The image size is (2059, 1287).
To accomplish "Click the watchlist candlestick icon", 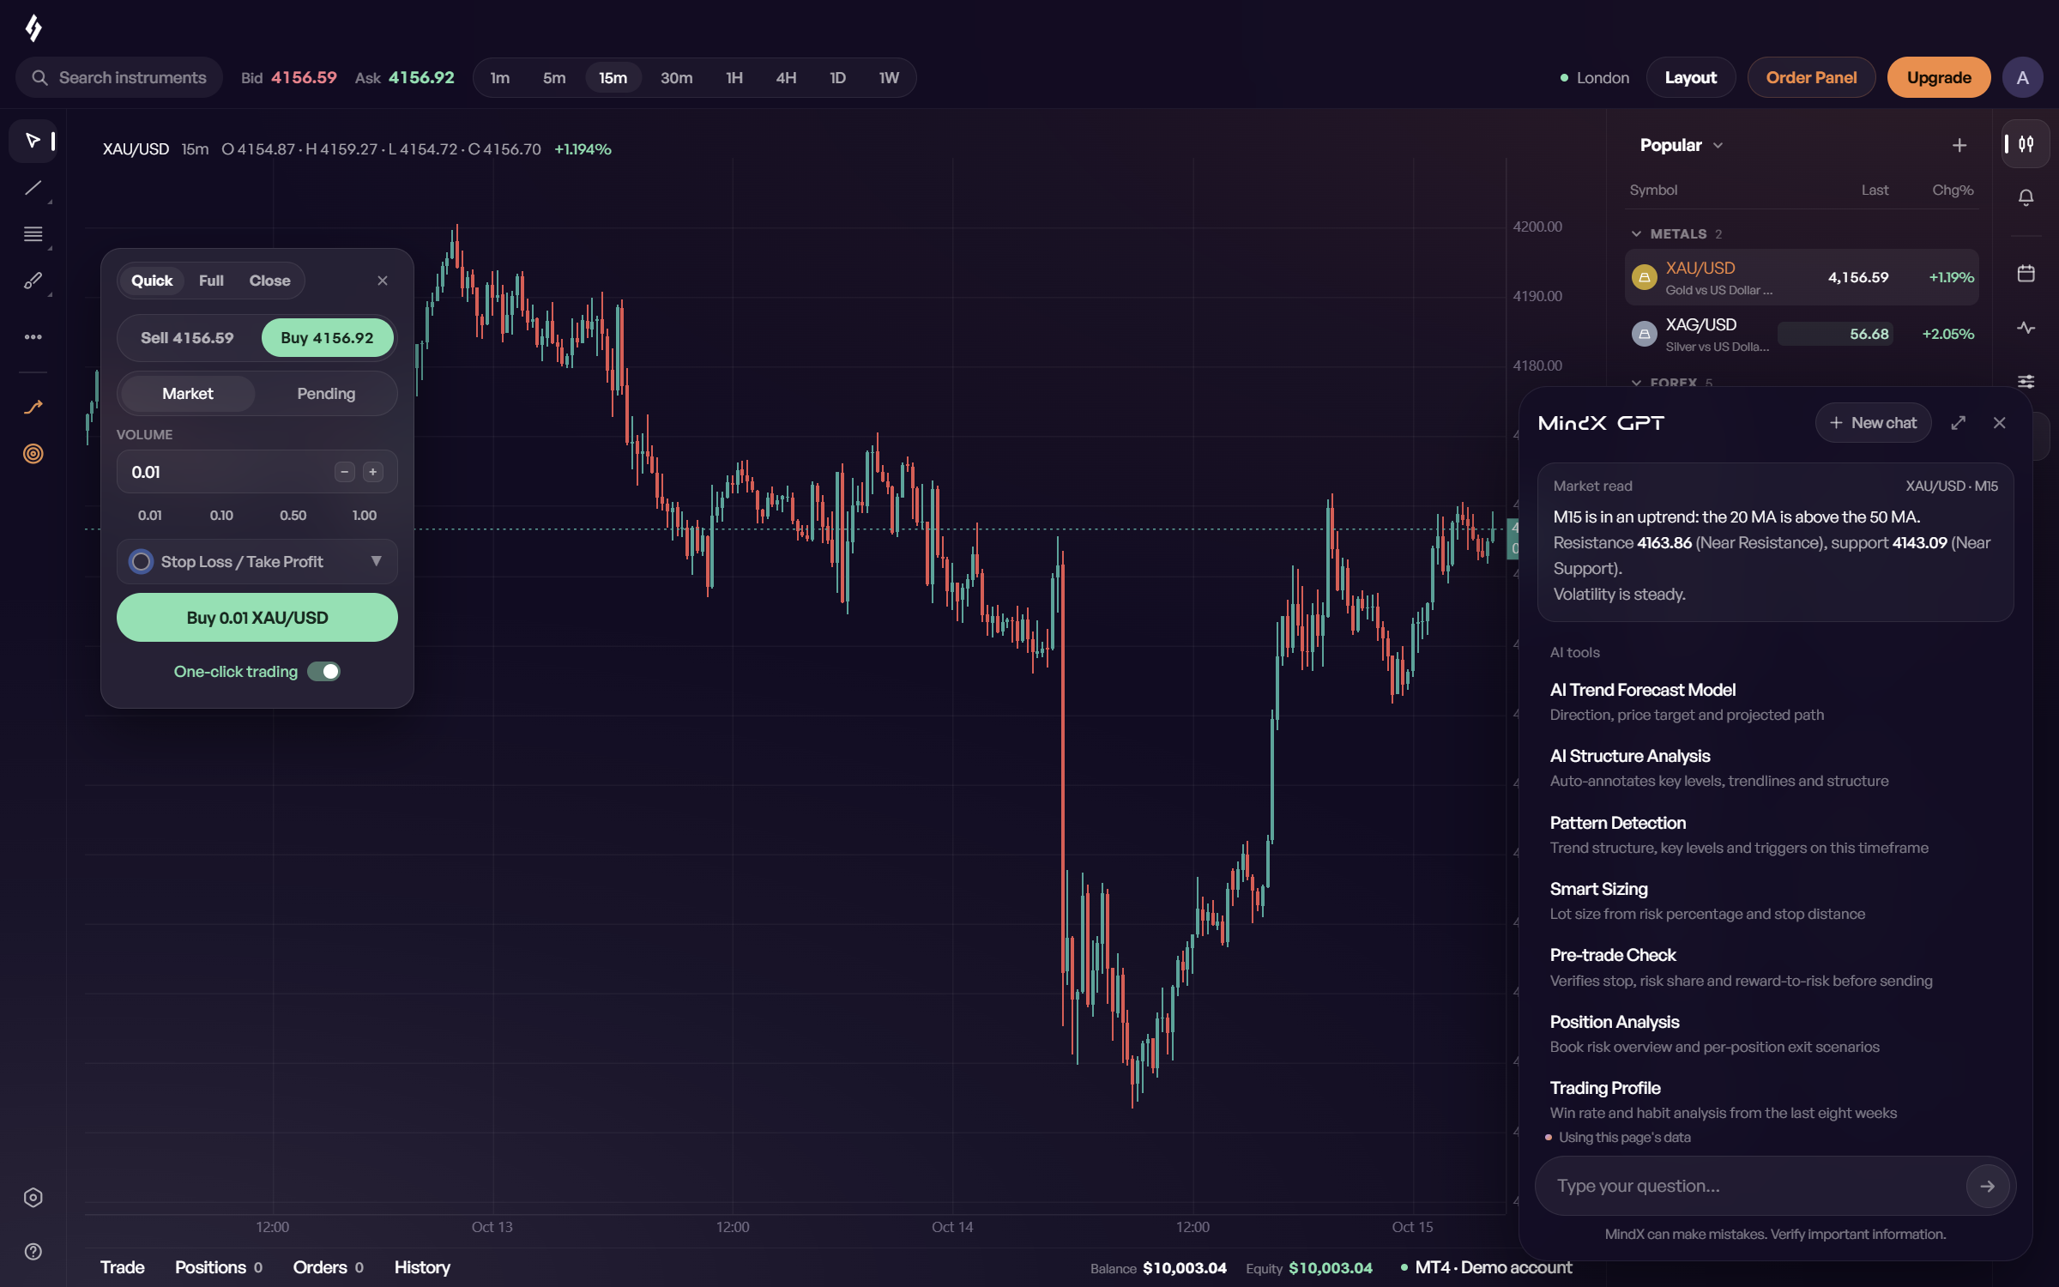I will pyautogui.click(x=2026, y=144).
